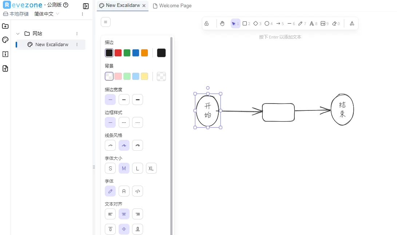397x235 pixels.
Task: Switch to the Welcome Page tab
Action: tap(172, 6)
